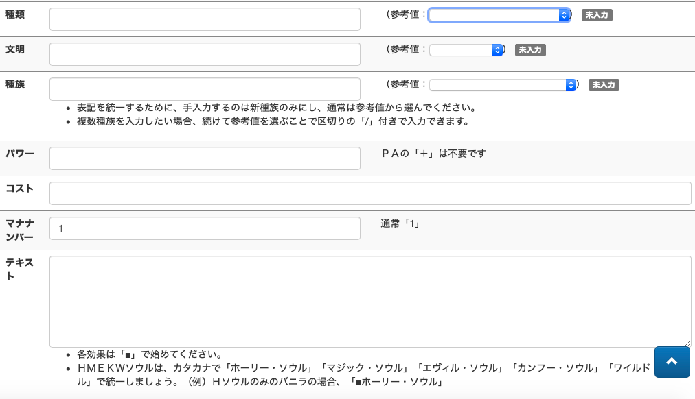Click the hint text '通常「1」'
The height and width of the screenshot is (399, 695).
400,223
